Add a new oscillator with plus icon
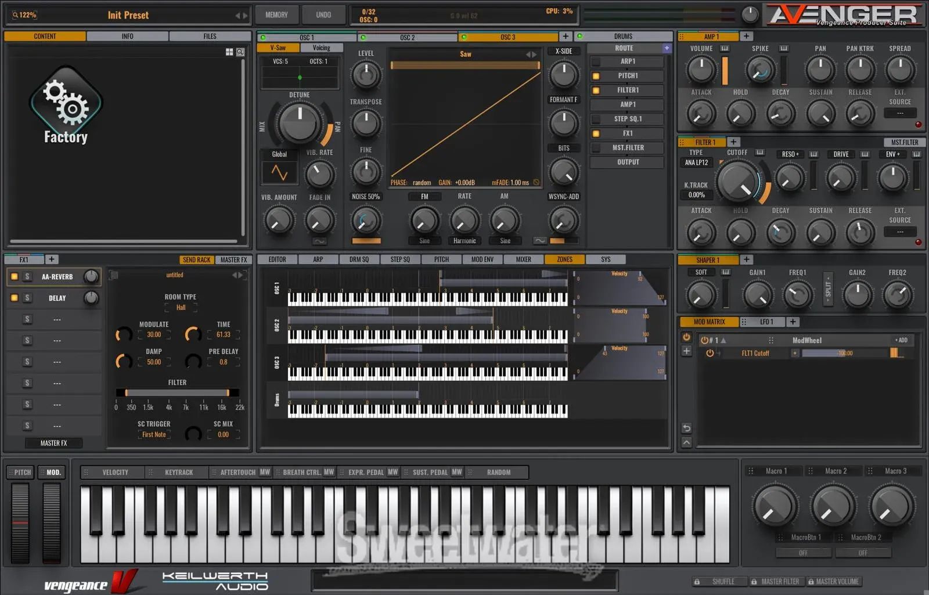This screenshot has height=595, width=929. pos(566,37)
